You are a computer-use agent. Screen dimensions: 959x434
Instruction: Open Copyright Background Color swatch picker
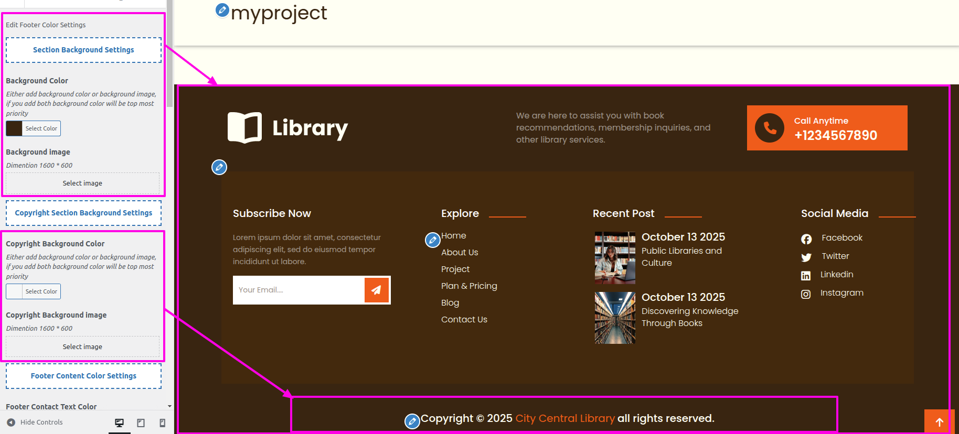click(14, 291)
